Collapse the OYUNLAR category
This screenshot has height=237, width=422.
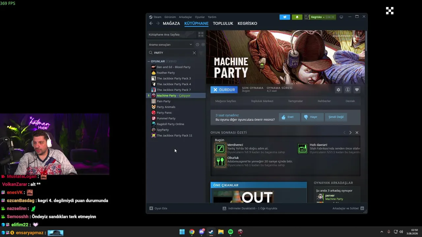coord(149,61)
